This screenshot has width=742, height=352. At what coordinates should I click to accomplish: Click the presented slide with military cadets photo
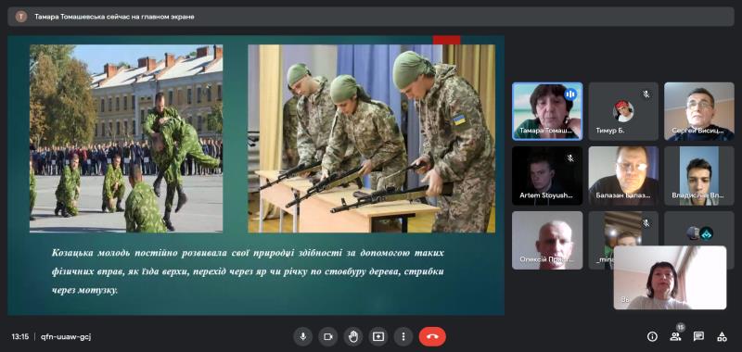(256, 175)
